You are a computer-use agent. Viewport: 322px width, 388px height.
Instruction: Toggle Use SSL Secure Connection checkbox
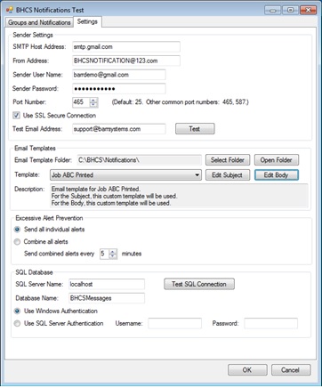pos(17,116)
